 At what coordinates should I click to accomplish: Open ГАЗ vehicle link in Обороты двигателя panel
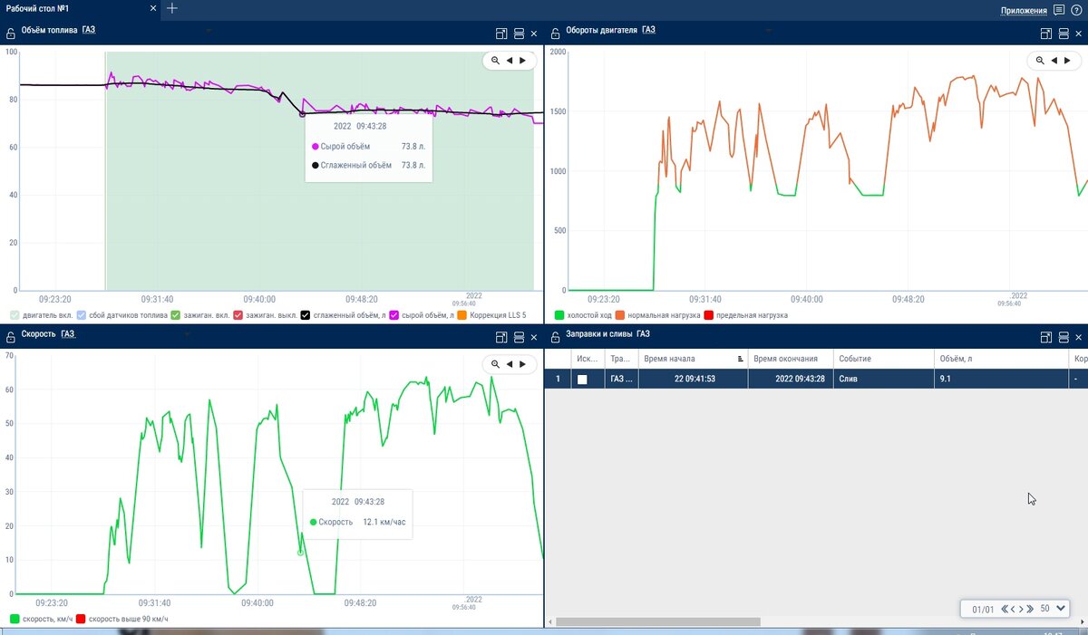[x=648, y=30]
